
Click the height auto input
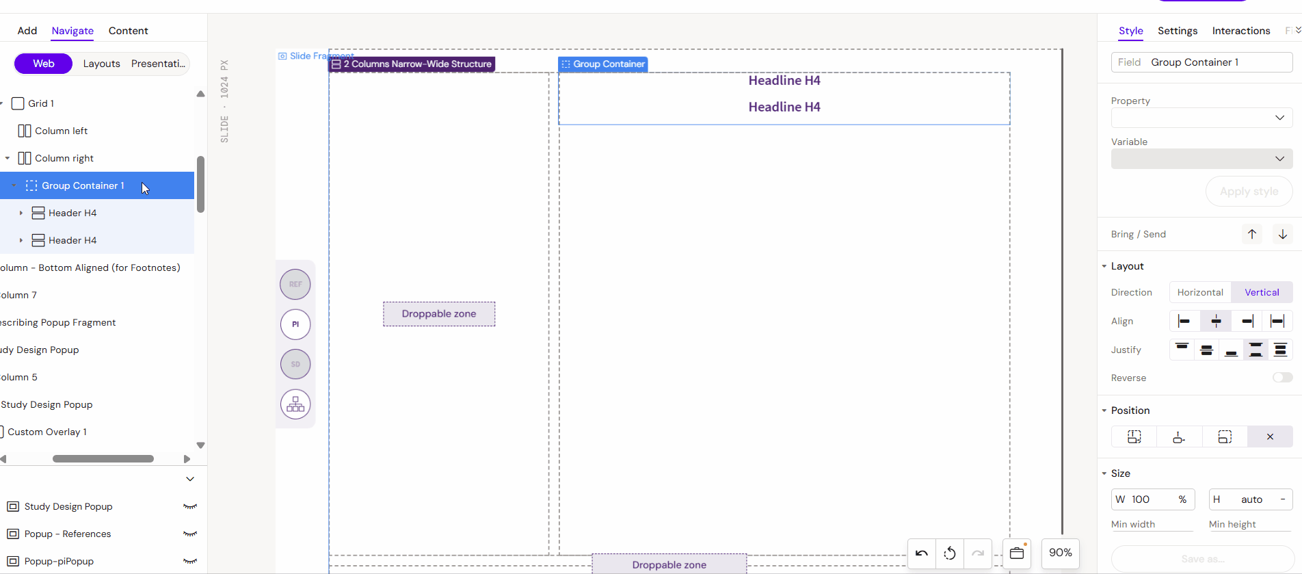[1251, 499]
